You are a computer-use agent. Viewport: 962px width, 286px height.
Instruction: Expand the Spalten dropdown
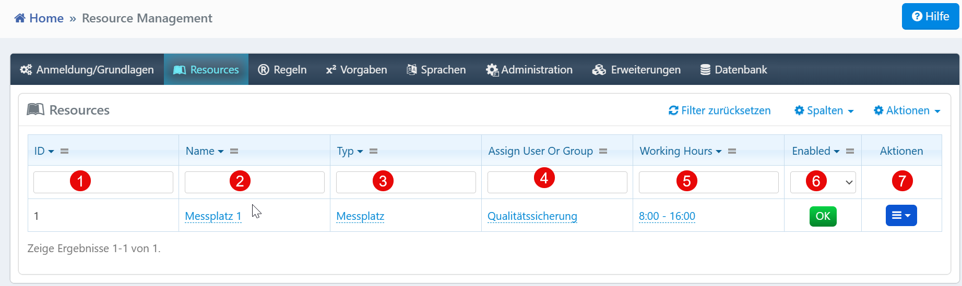pyautogui.click(x=824, y=110)
